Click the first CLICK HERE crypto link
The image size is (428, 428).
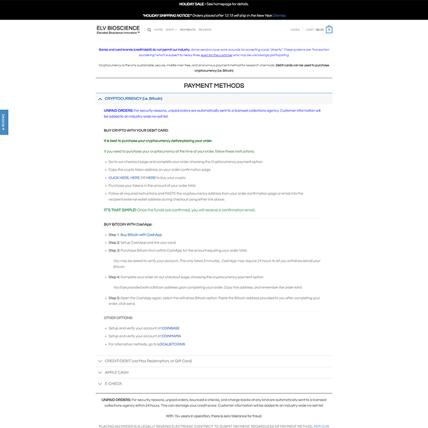[x=119, y=177]
